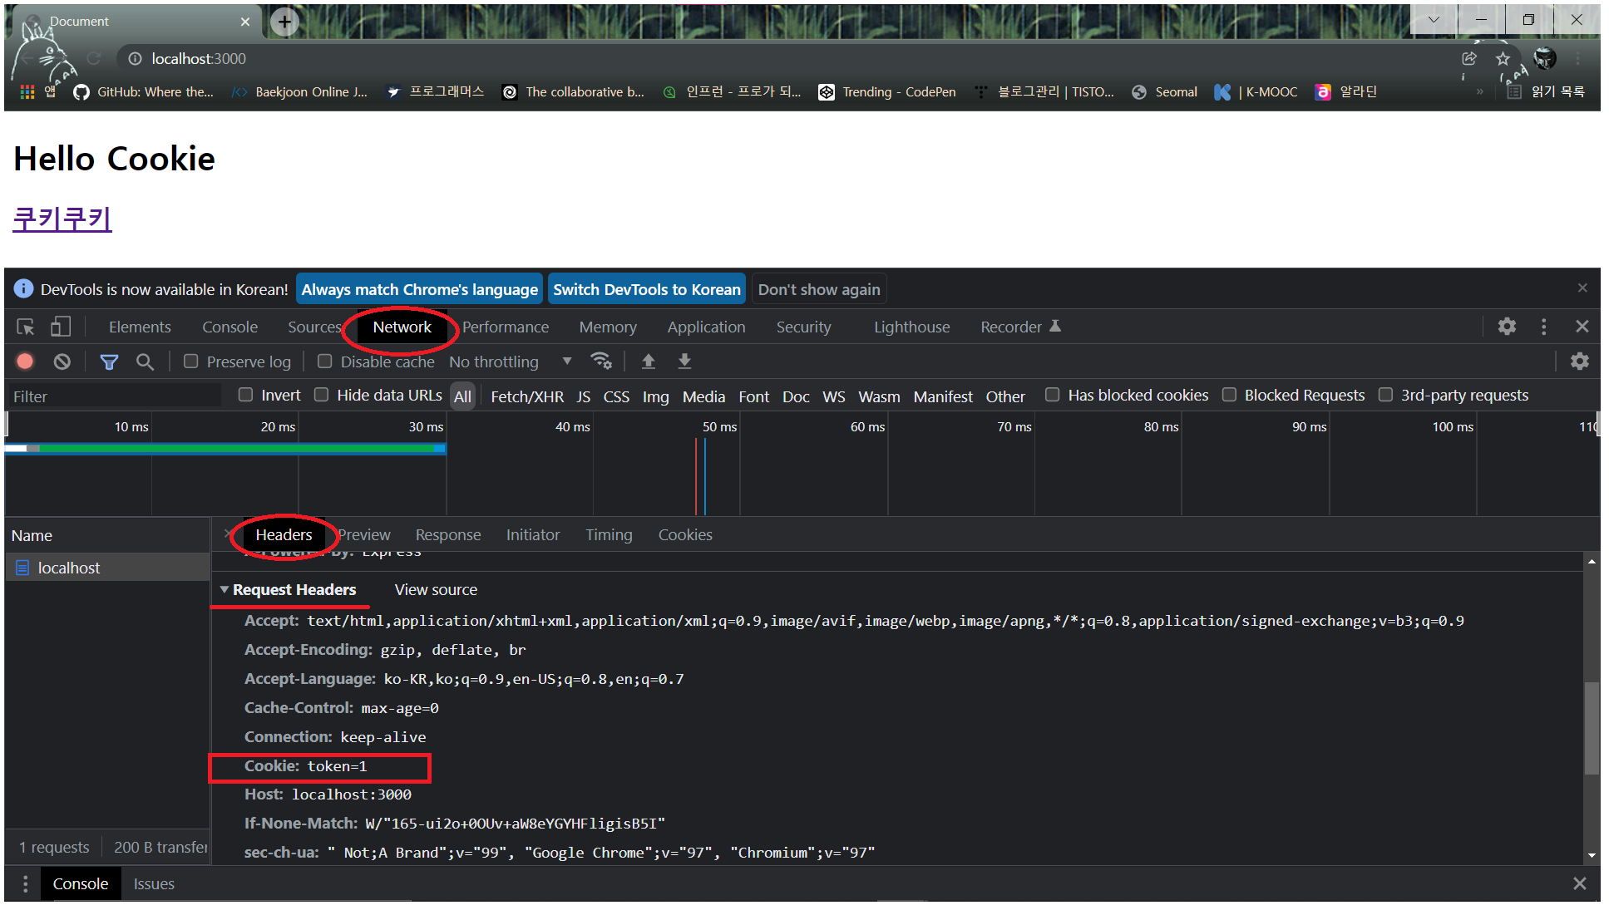Open Network panel settings gear
The height and width of the screenshot is (910, 1609).
1579,361
